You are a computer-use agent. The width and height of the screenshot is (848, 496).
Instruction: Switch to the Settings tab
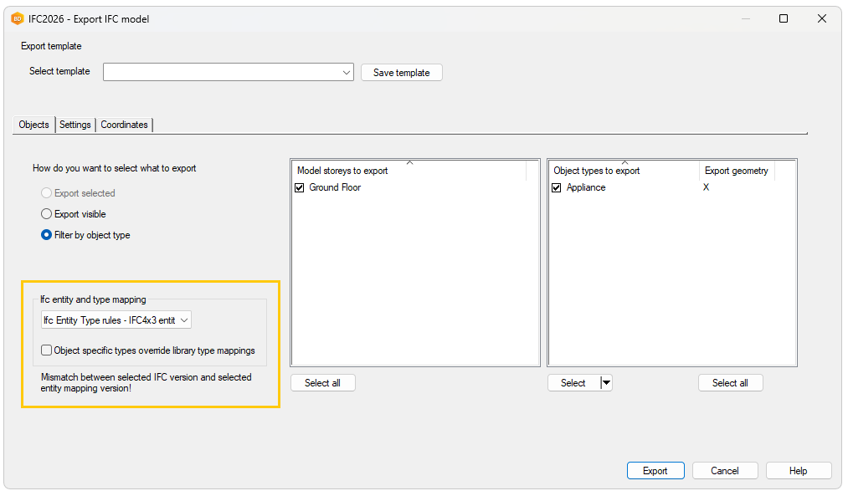click(75, 125)
